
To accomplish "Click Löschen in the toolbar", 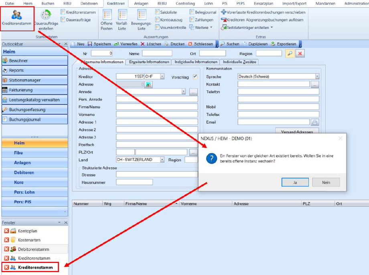I will pyautogui.click(x=151, y=44).
